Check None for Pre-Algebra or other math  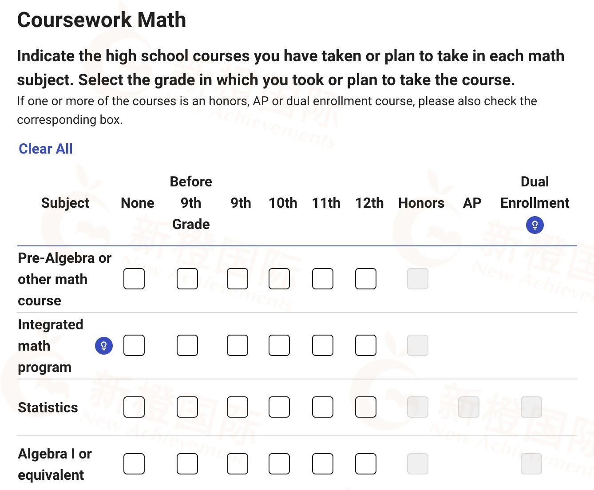134,279
